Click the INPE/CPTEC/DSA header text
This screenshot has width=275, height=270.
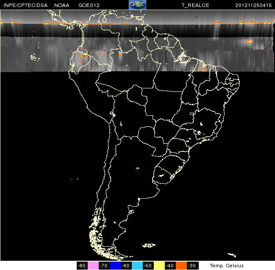[x=26, y=5]
